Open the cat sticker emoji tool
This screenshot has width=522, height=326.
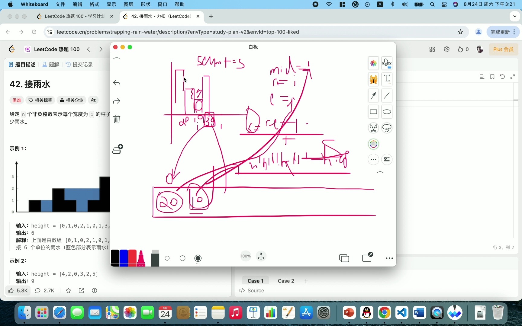pyautogui.click(x=373, y=79)
